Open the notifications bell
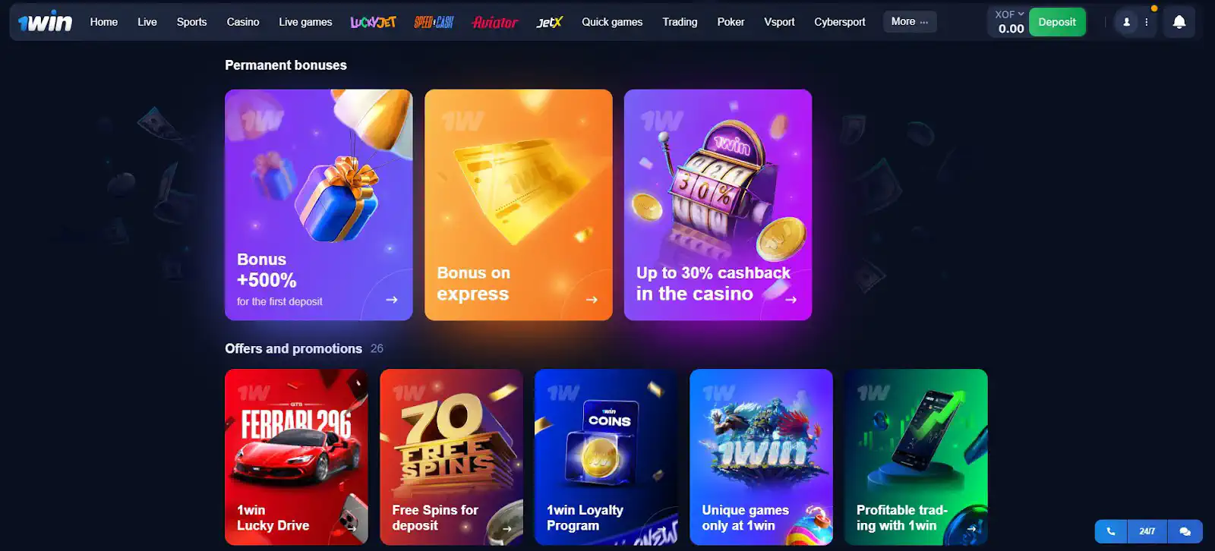This screenshot has height=551, width=1215. (1179, 22)
